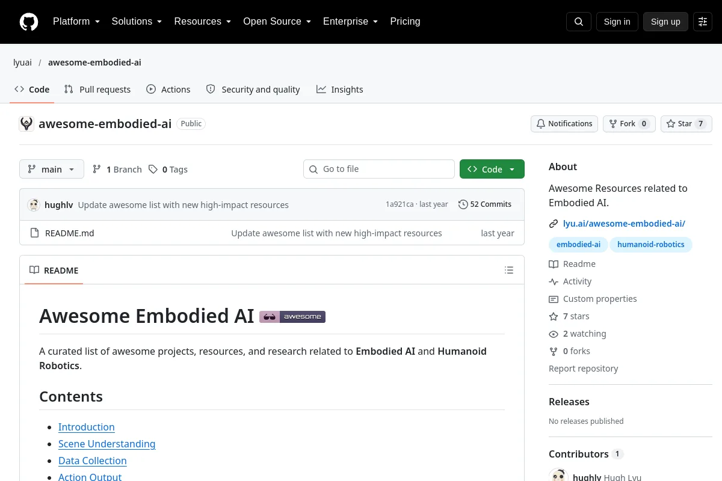Image resolution: width=722 pixels, height=481 pixels.
Task: Open the GitHub homepage logo
Action: tap(29, 22)
